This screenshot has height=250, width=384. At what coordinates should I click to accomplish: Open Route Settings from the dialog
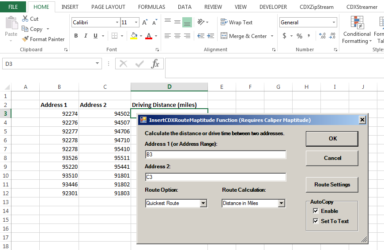click(332, 185)
